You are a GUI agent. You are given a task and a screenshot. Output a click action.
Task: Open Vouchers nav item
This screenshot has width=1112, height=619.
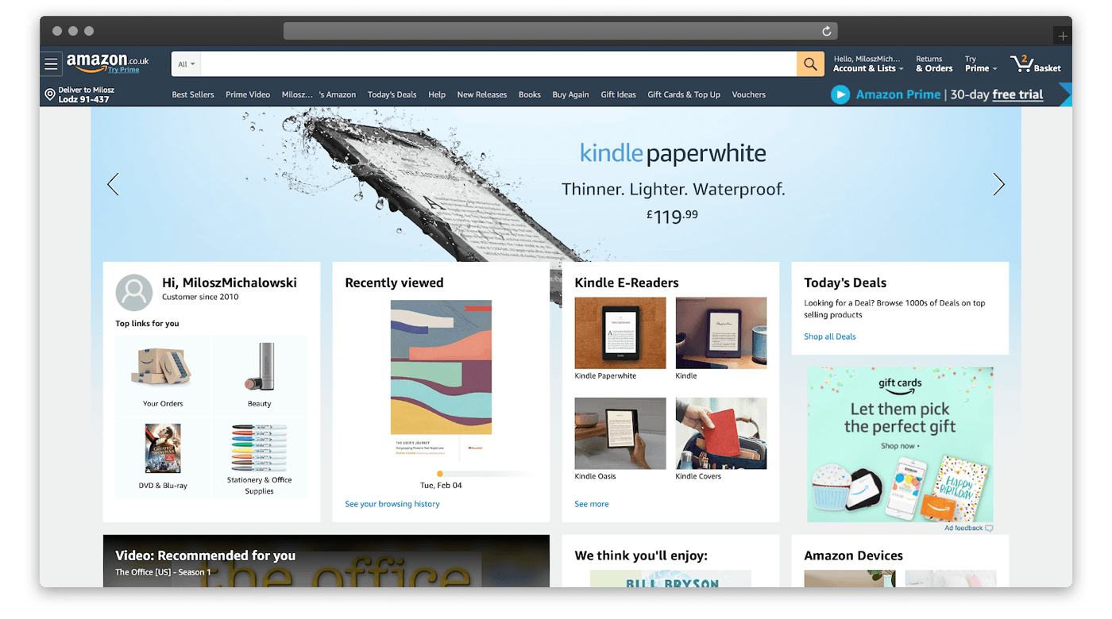tap(749, 94)
